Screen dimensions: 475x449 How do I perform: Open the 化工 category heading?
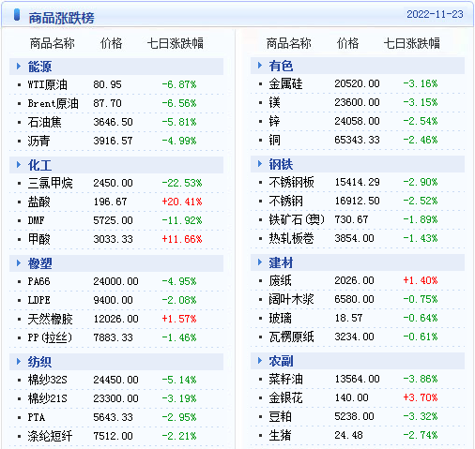[39, 165]
